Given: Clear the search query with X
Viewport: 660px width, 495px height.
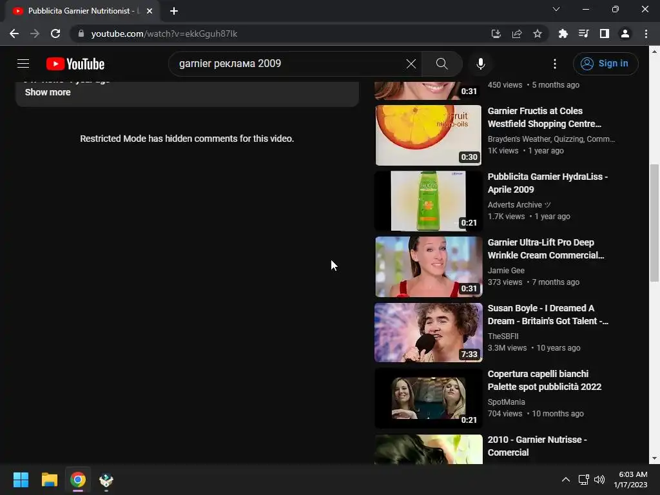Looking at the screenshot, I should click(411, 64).
